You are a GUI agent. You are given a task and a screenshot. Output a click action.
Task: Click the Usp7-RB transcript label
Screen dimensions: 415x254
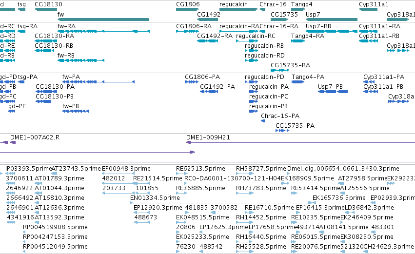click(x=318, y=26)
